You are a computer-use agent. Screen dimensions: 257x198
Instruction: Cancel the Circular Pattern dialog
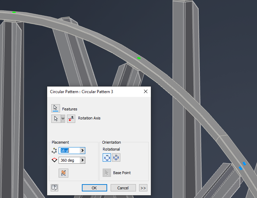click(x=123, y=188)
